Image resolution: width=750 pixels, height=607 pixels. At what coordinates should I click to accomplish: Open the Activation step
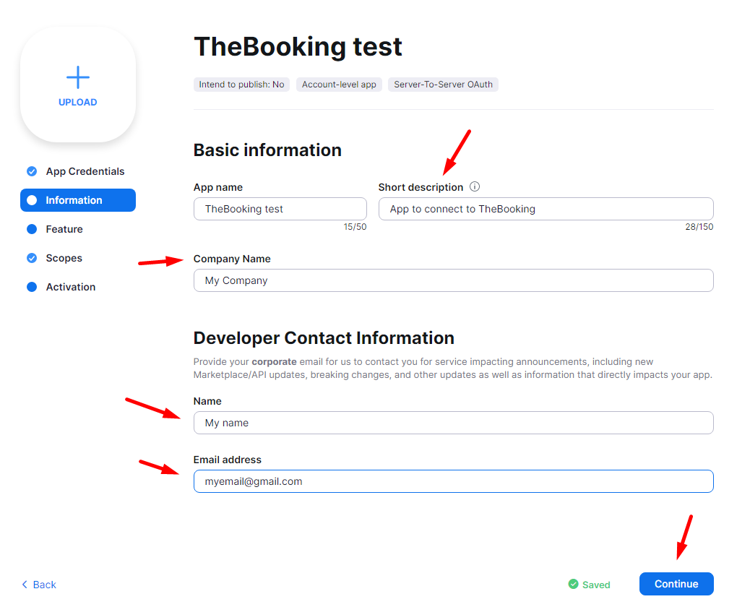[70, 287]
